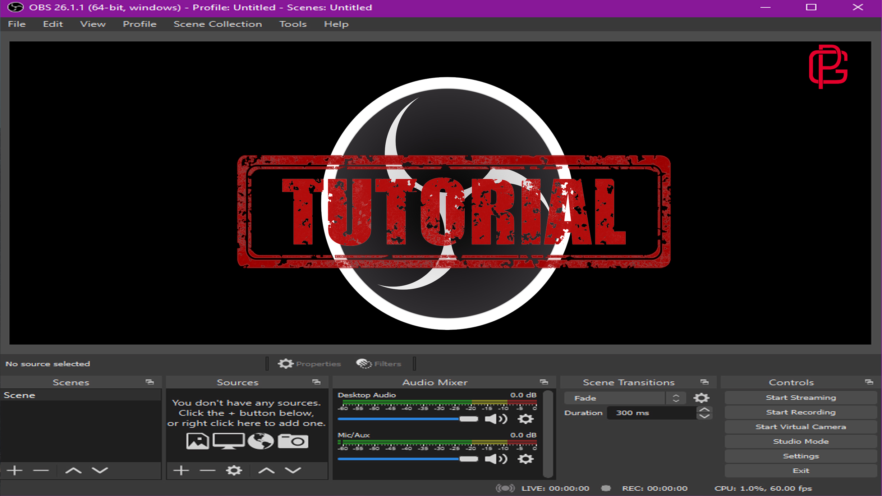Click the Start Streaming button

coord(800,397)
